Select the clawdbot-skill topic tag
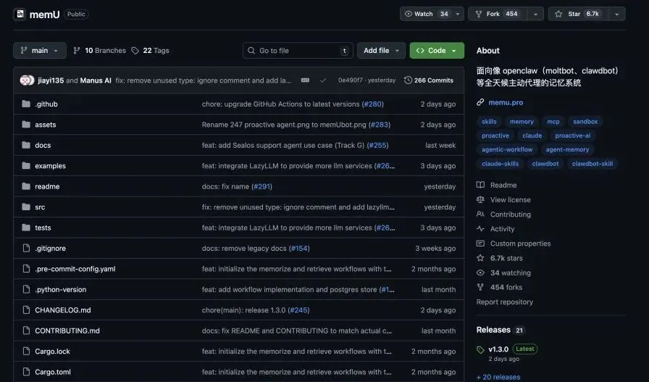Image resolution: width=649 pixels, height=382 pixels. 593,164
